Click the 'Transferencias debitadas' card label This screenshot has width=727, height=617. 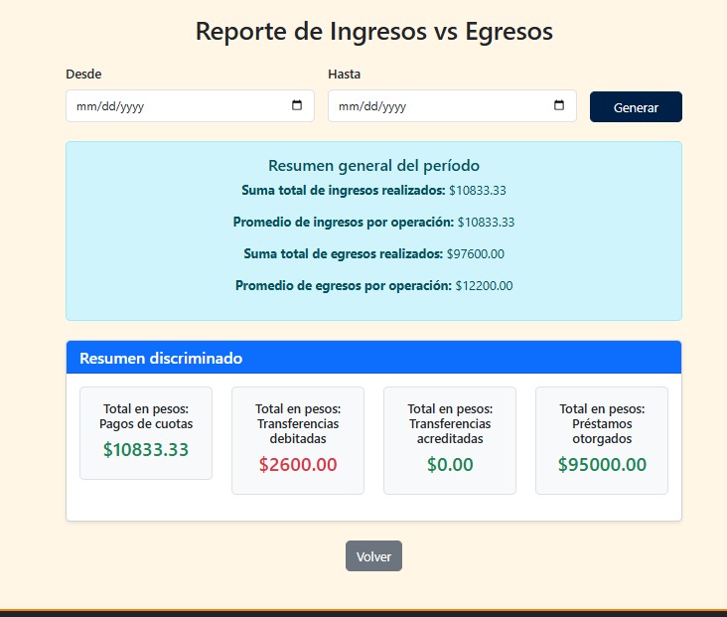click(x=298, y=423)
